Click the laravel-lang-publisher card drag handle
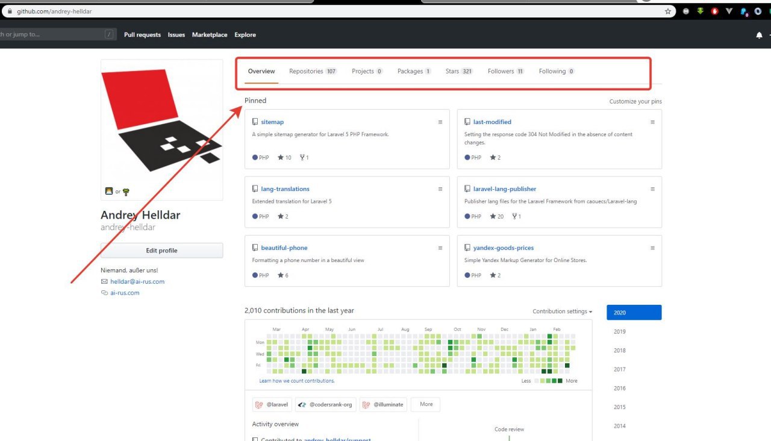 pyautogui.click(x=652, y=189)
